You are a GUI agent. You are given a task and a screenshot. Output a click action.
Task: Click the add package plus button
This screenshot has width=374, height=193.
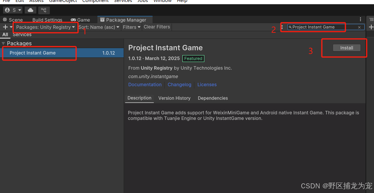pyautogui.click(x=5, y=27)
